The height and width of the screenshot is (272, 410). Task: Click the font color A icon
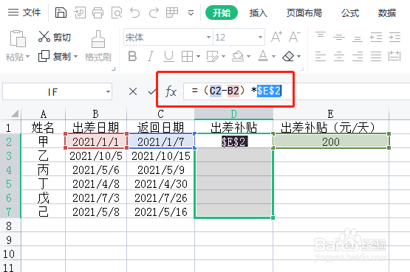coord(263,56)
